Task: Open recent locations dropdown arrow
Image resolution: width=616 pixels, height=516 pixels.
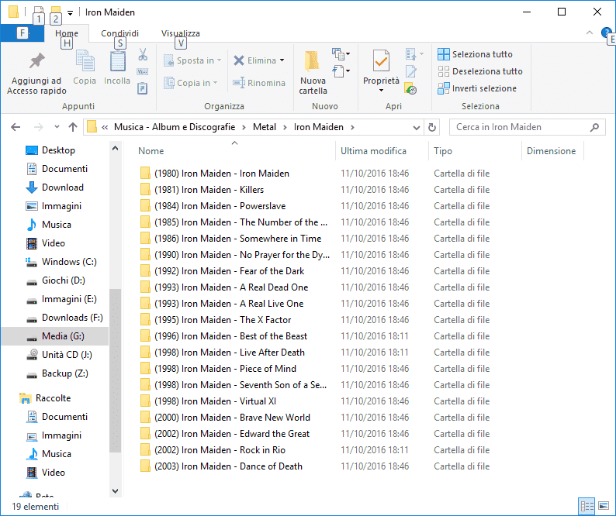Action: pos(57,127)
